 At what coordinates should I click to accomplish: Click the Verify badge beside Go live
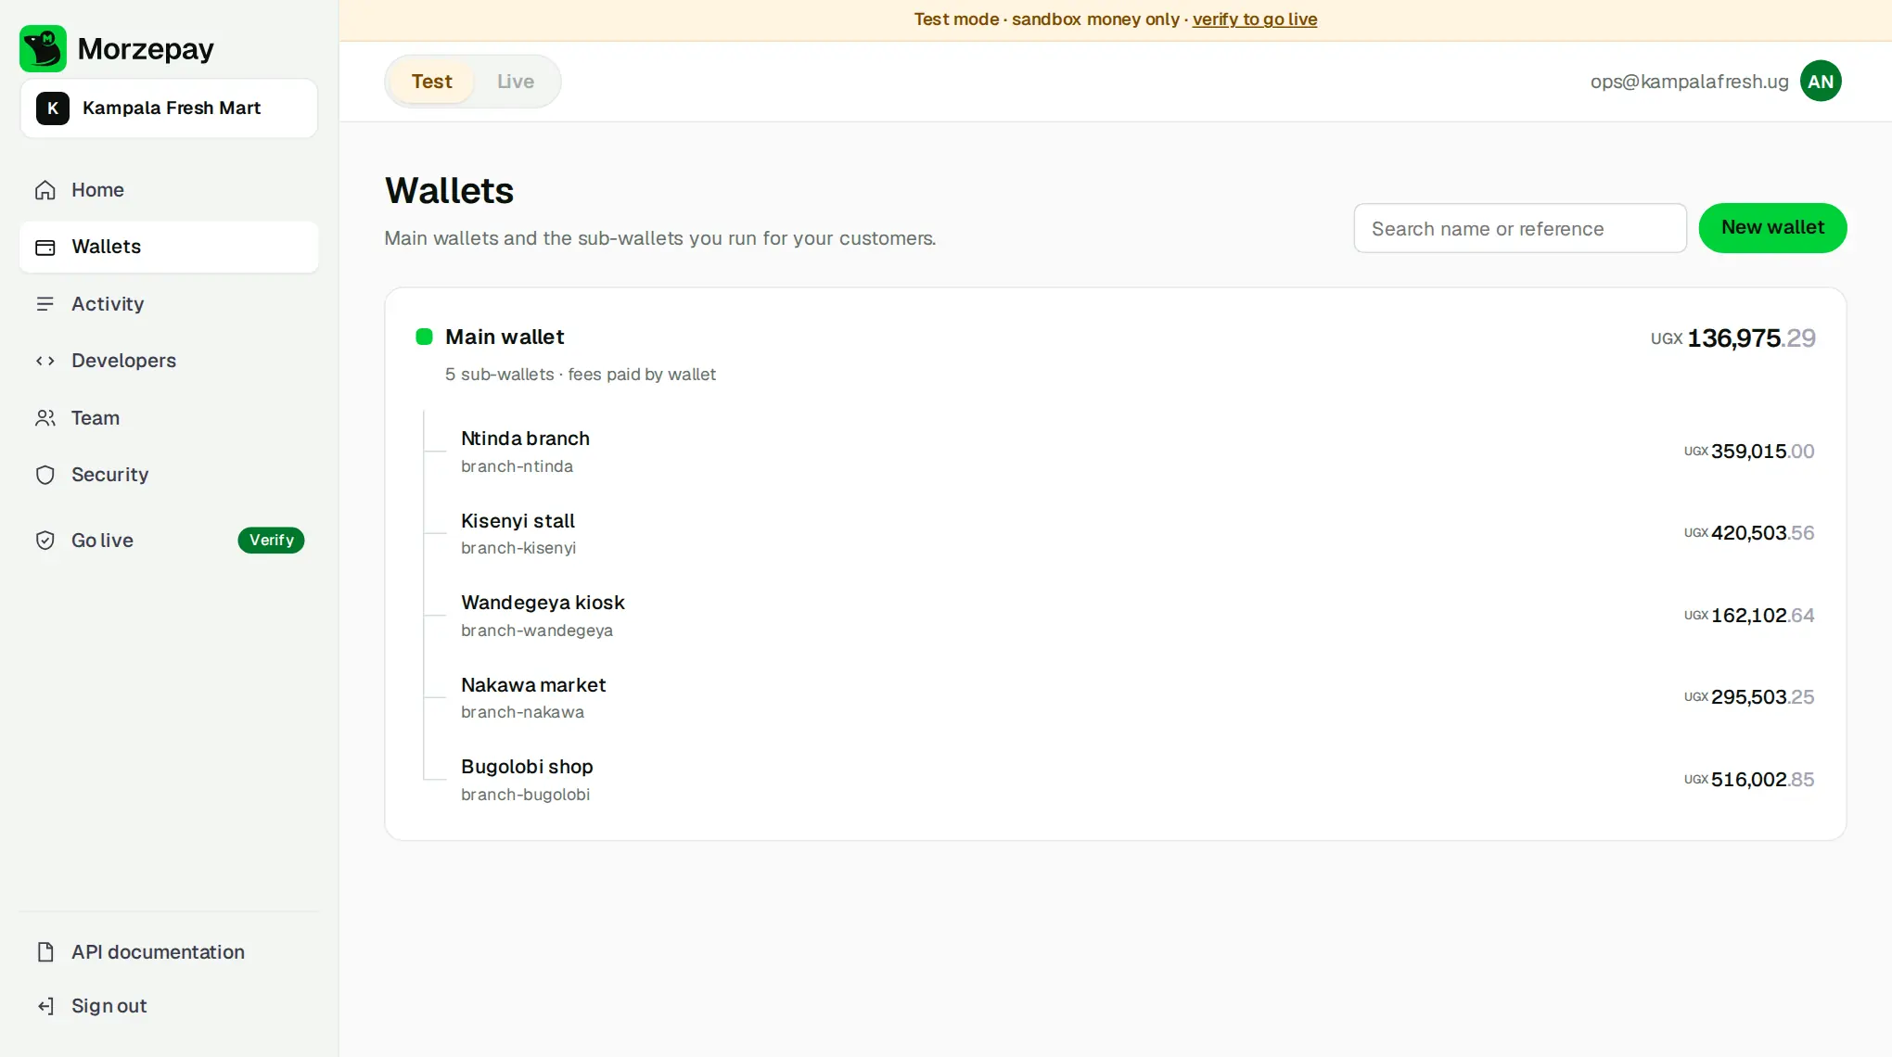pos(271,541)
